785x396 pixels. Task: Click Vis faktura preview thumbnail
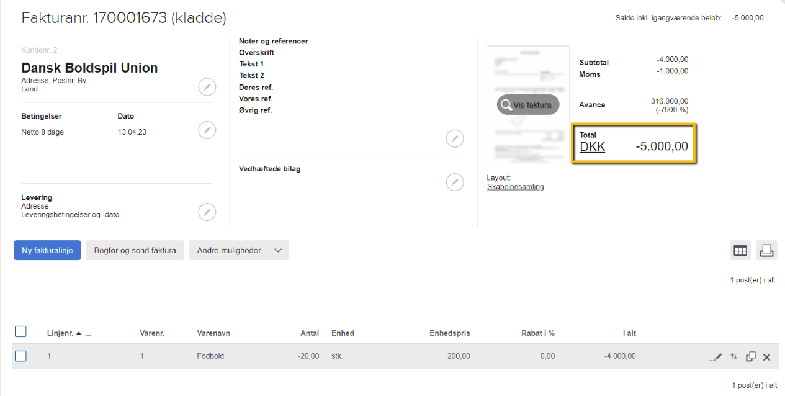[x=528, y=105]
